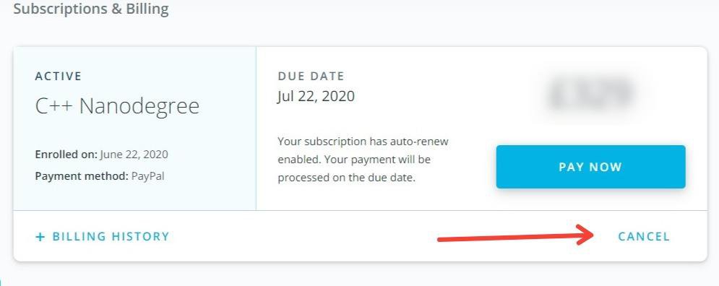Viewport: 719px width, 286px height.
Task: Select the June 22, 2020 enrollment date
Action: click(x=134, y=155)
